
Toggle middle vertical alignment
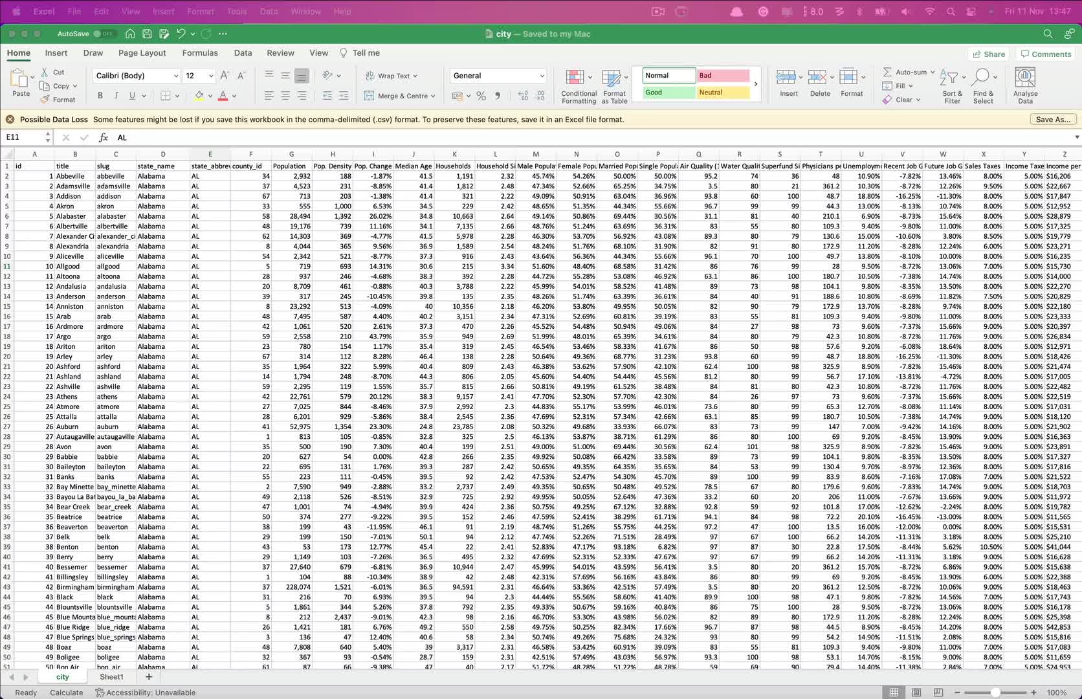285,76
